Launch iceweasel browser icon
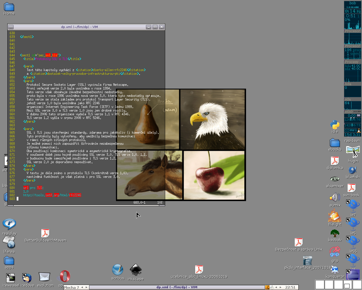The width and height of the screenshot is (362, 290). (x=10, y=278)
